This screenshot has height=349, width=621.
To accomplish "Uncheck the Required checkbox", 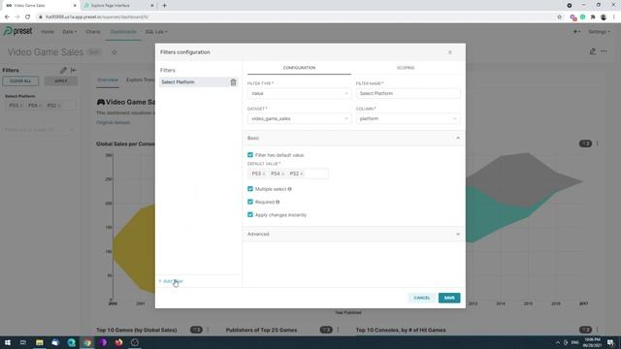I will [250, 202].
